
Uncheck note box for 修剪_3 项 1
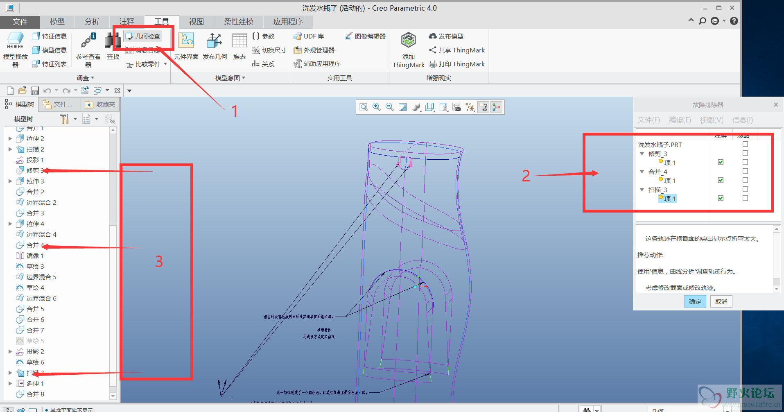pos(721,162)
